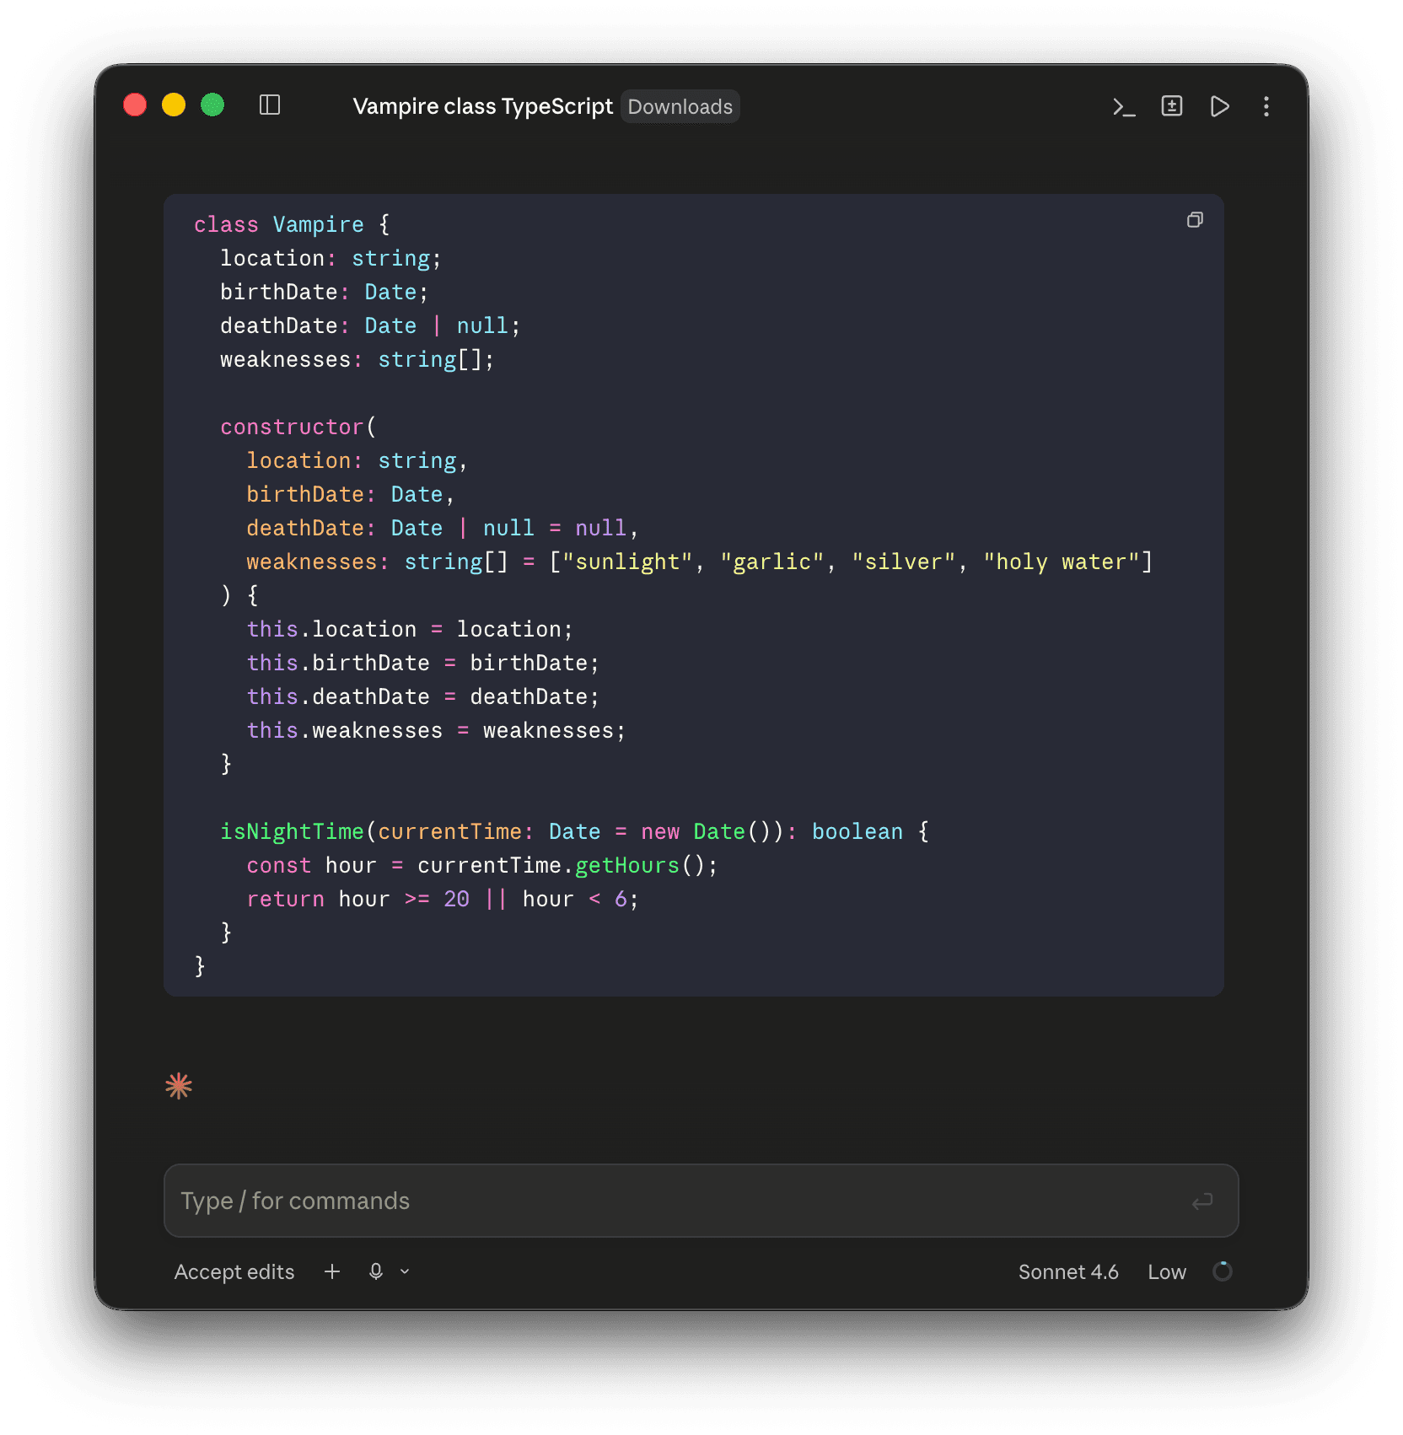The height and width of the screenshot is (1435, 1403).
Task: Click the Vampire class TypeScript title
Action: [482, 106]
